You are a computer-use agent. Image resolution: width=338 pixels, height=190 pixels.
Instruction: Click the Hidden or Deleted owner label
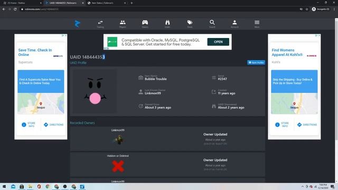tap(118, 156)
